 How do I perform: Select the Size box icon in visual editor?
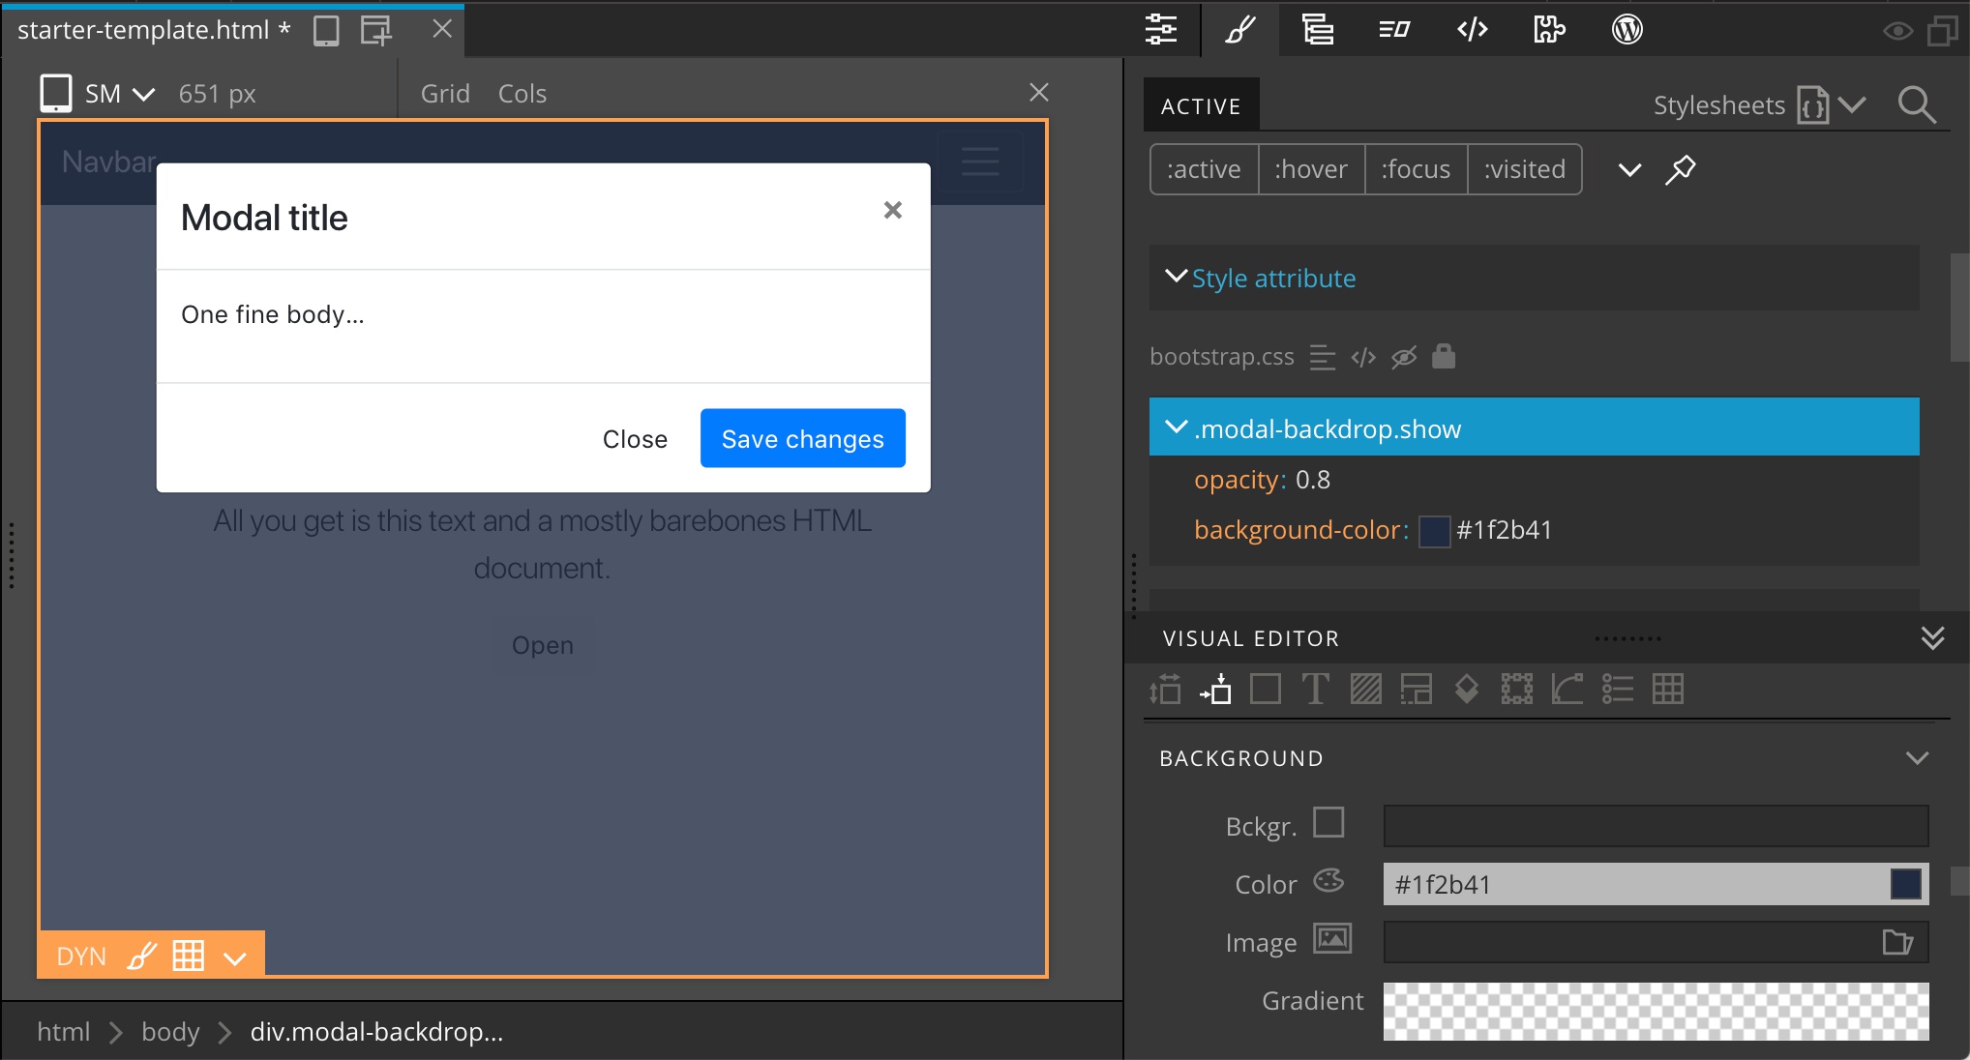pyautogui.click(x=1266, y=690)
